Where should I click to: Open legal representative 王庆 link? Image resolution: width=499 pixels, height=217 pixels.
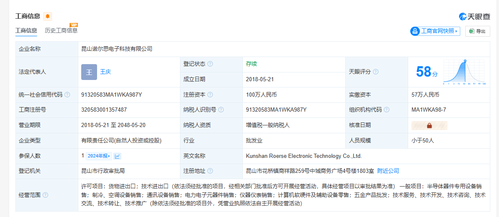point(106,72)
